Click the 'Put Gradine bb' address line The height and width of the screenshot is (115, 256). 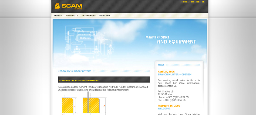click(166, 92)
